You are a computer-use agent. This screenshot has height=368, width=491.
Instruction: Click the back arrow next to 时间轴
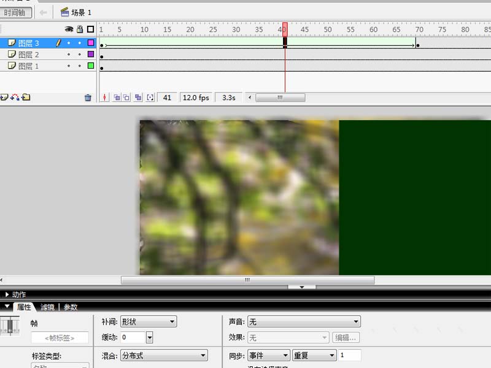(x=43, y=12)
